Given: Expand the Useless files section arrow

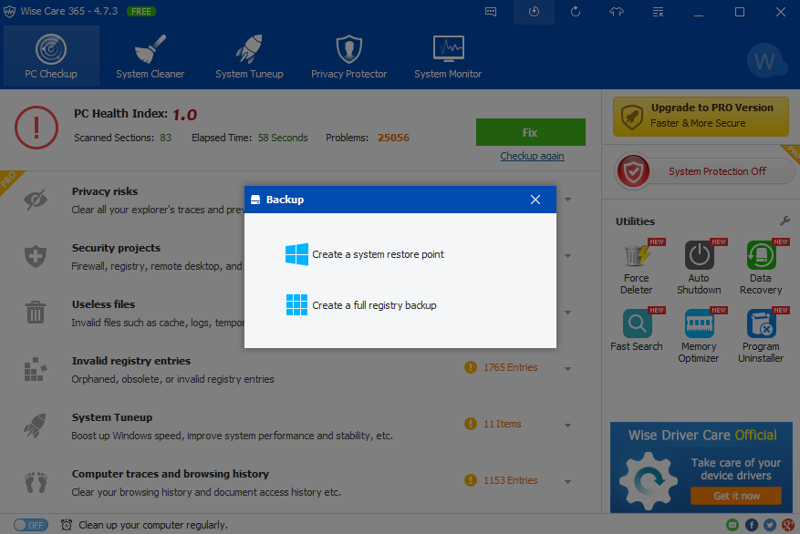Looking at the screenshot, I should (x=568, y=313).
